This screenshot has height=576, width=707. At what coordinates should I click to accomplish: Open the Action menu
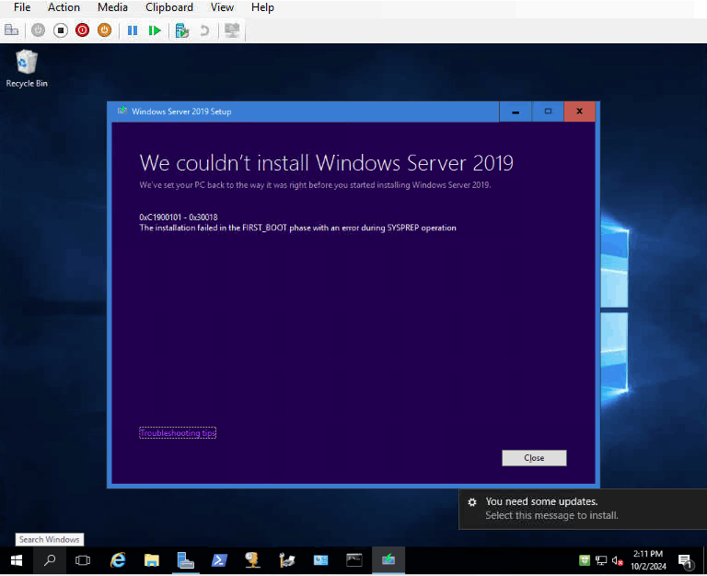[64, 7]
